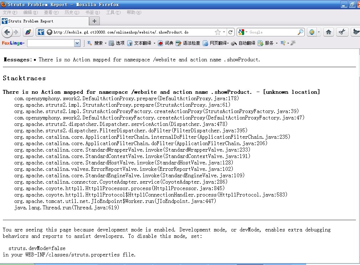The height and width of the screenshot is (265, 360).
Task: Restore down the Firefox window
Action: 352,5
